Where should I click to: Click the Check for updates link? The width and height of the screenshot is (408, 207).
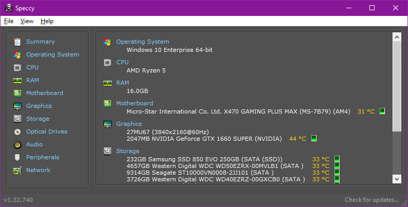[x=371, y=200]
